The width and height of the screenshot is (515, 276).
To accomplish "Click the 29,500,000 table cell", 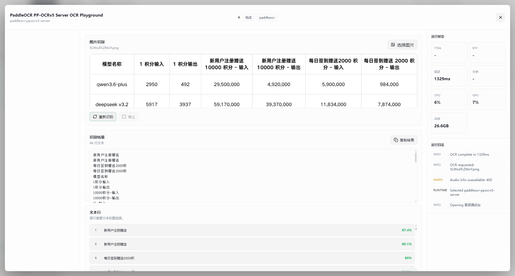I will pyautogui.click(x=227, y=84).
